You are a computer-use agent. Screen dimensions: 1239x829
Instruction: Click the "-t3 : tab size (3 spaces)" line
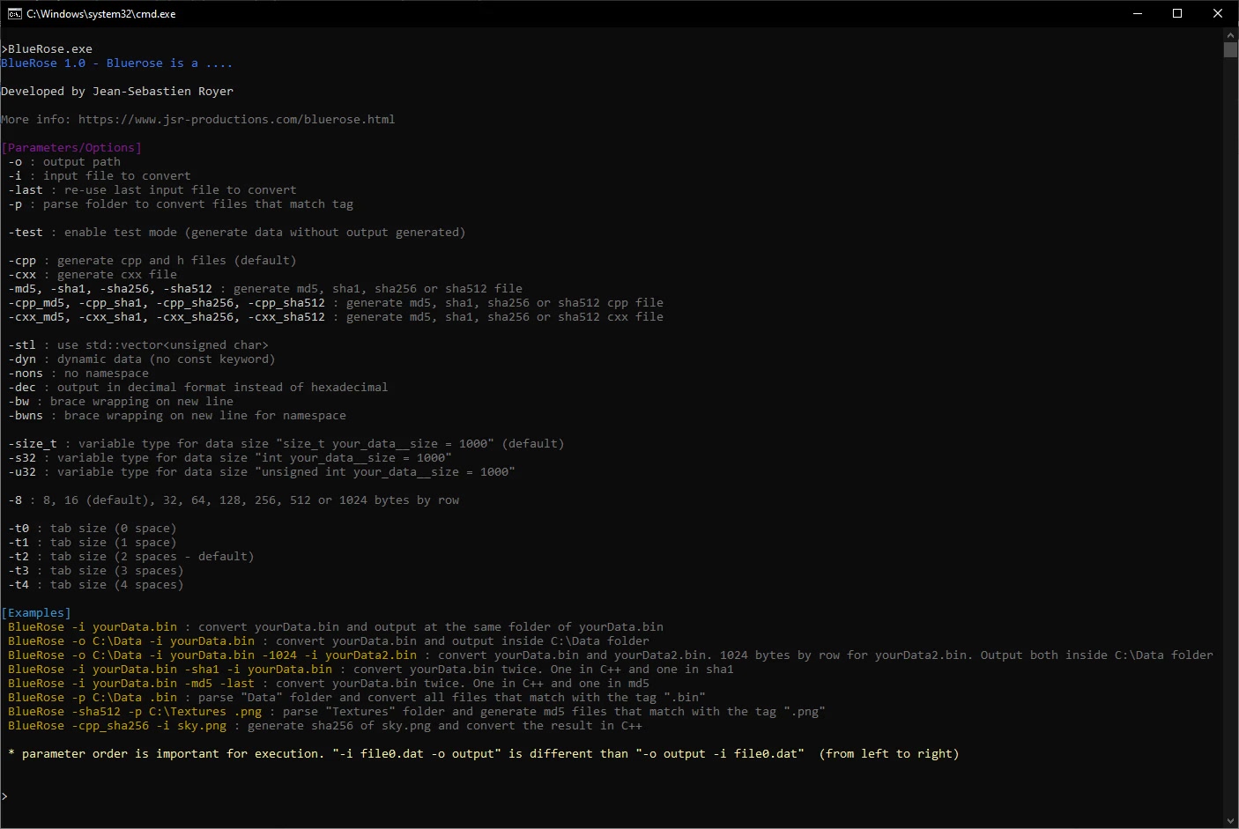[96, 570]
